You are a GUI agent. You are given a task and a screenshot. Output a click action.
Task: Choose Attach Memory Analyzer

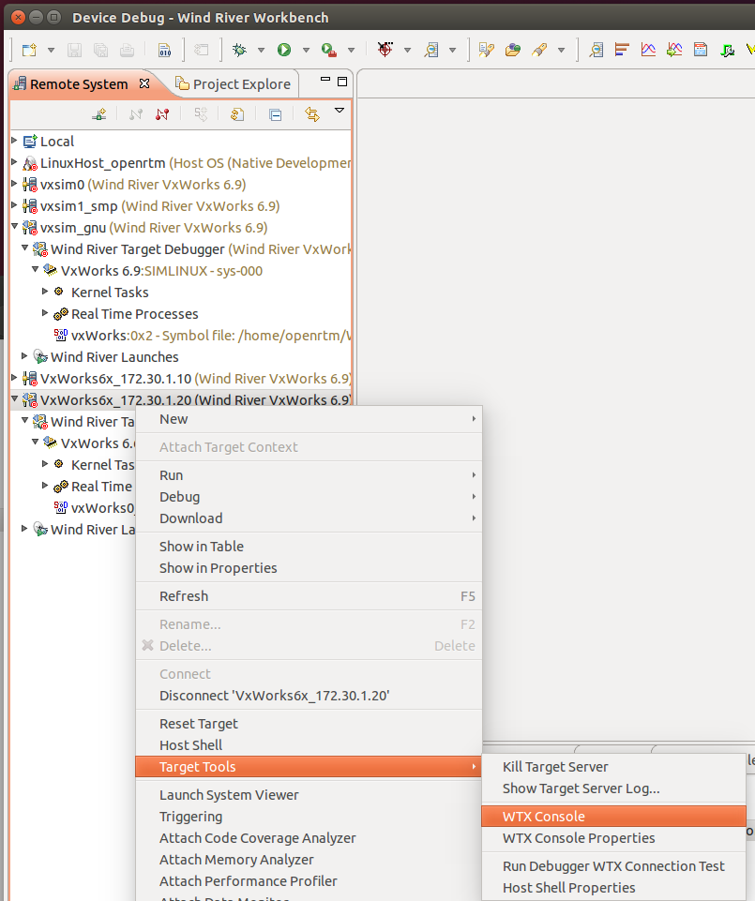click(x=309, y=860)
